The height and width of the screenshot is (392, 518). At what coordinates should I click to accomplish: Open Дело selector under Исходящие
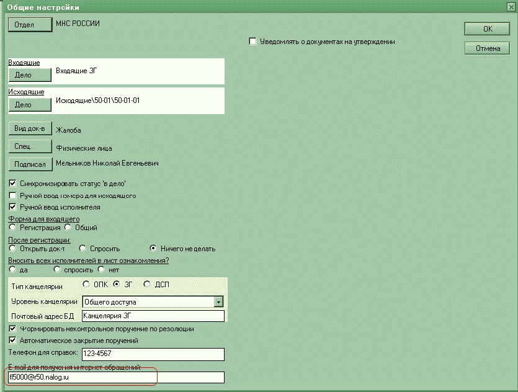click(29, 104)
